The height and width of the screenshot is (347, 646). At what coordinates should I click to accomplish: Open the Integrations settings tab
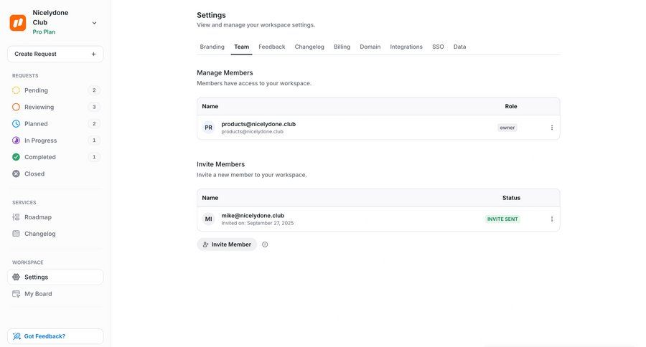pos(406,47)
